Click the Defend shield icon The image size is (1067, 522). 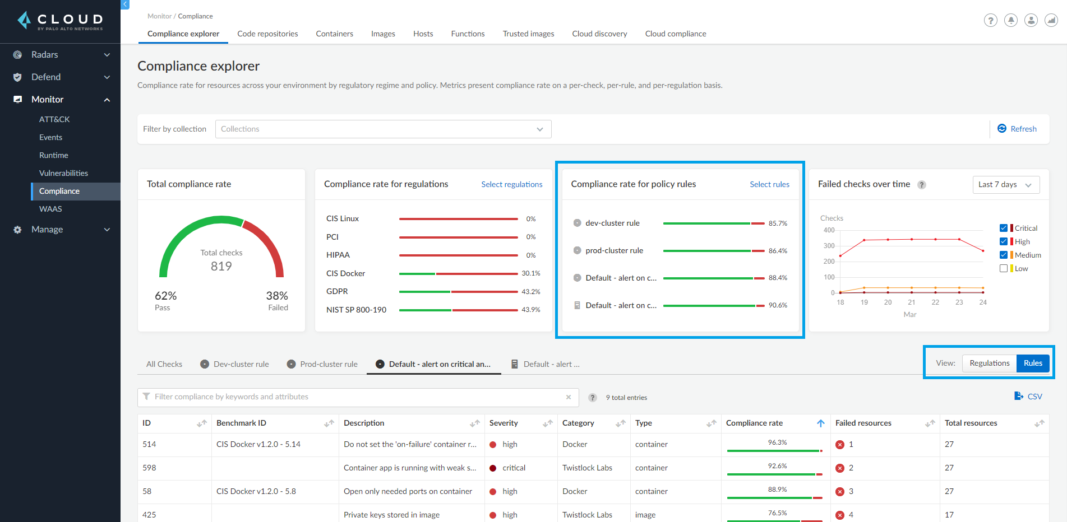[x=17, y=77]
